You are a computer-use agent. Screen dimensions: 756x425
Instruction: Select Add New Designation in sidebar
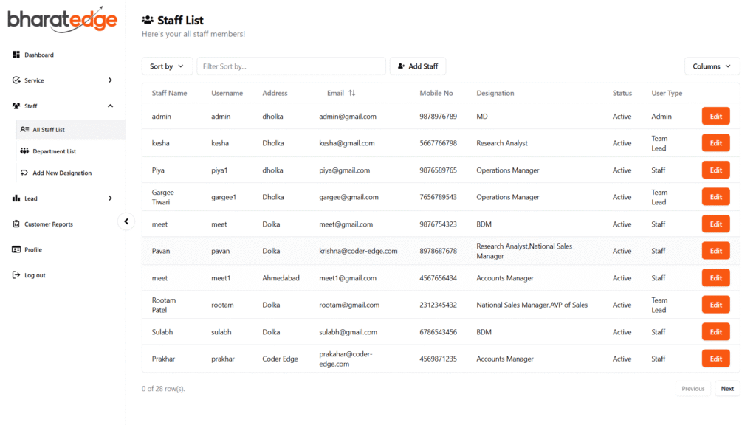coord(62,173)
